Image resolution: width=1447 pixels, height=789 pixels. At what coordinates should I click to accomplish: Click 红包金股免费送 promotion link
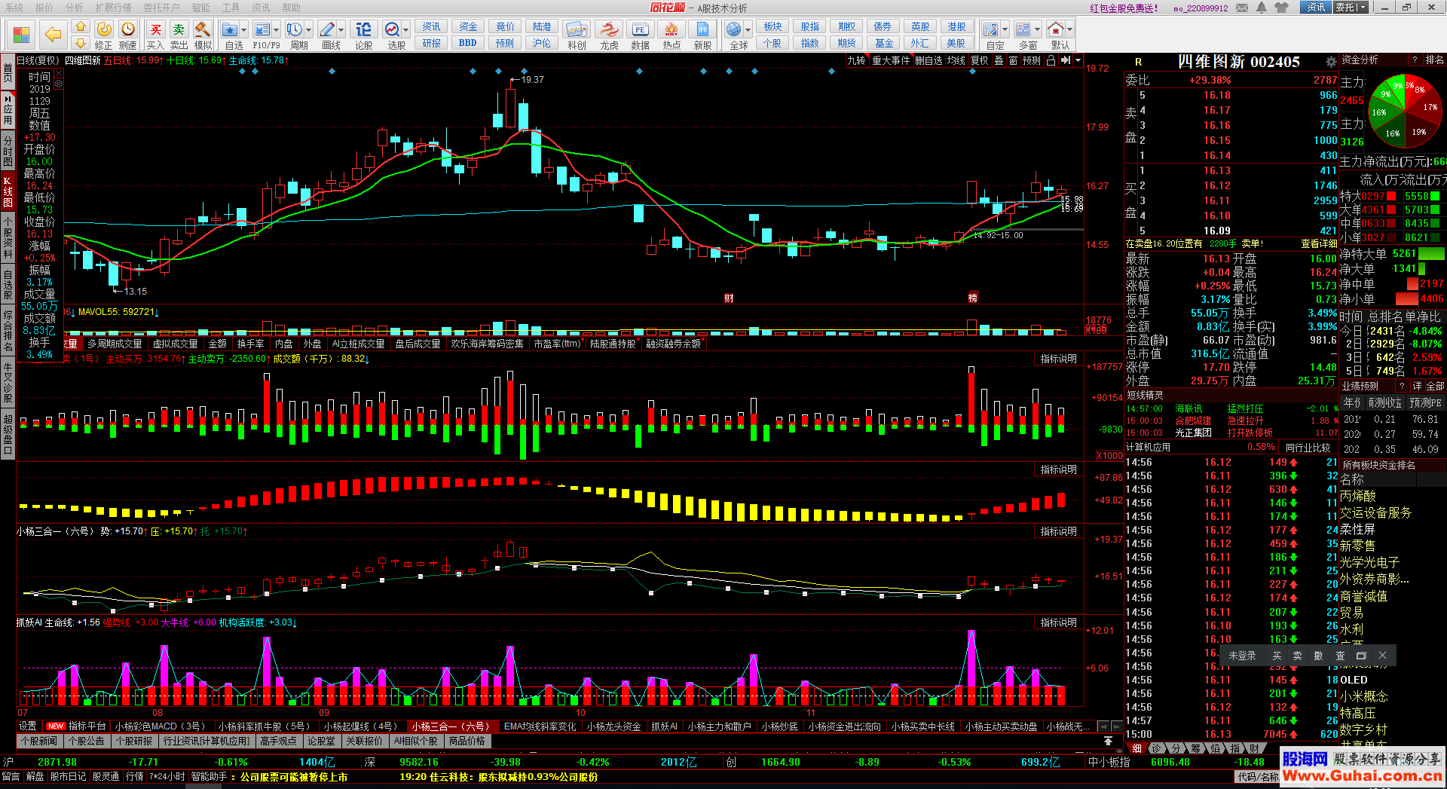tap(1124, 8)
